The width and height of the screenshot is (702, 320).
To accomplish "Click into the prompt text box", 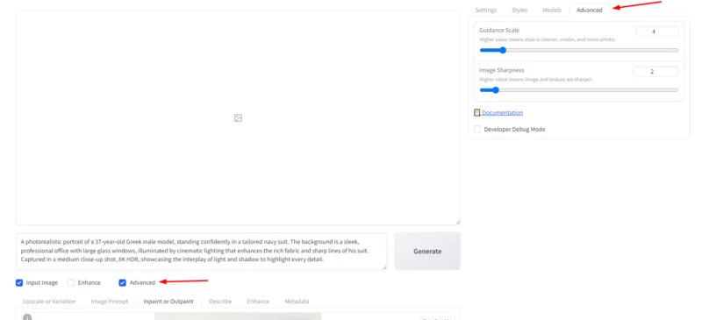I will [x=202, y=251].
